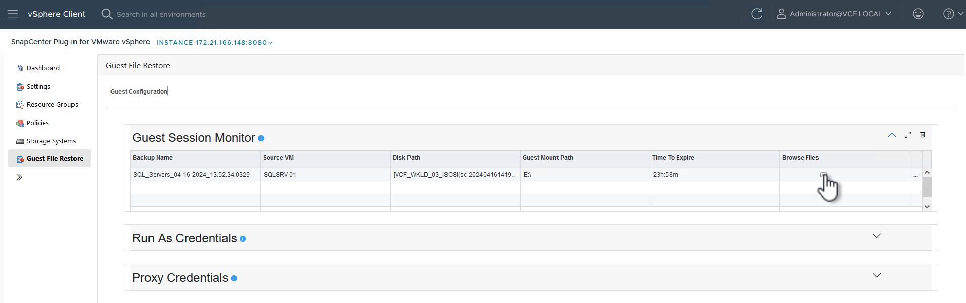This screenshot has width=966, height=303.
Task: Open the Administrator@VCF.LOCAL user dropdown
Action: (835, 14)
